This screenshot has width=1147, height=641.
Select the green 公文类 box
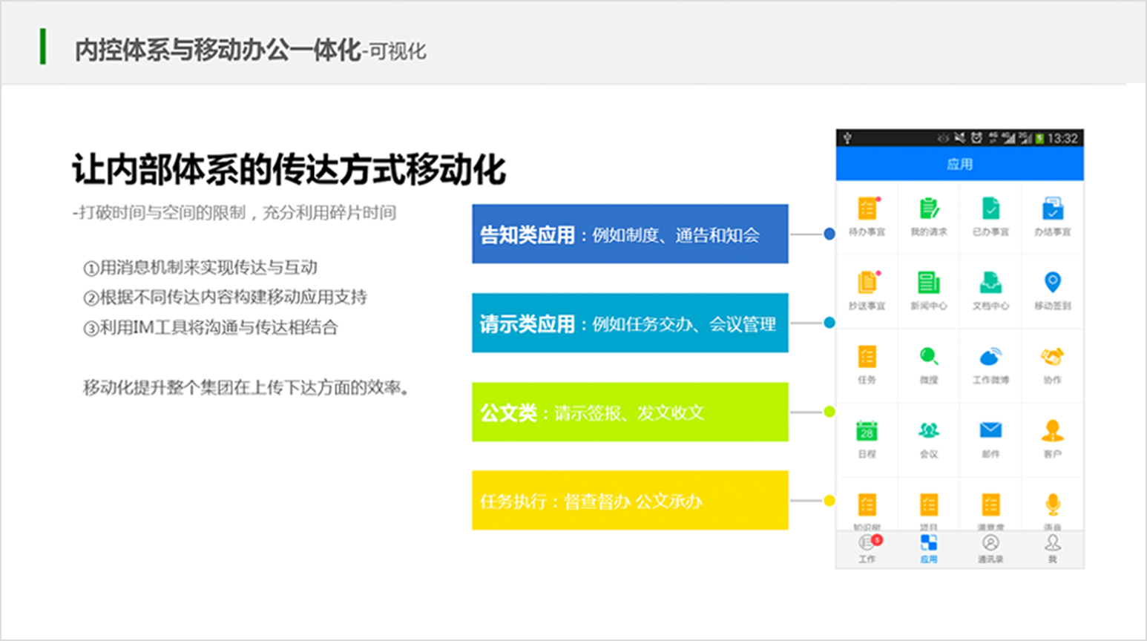tap(630, 412)
